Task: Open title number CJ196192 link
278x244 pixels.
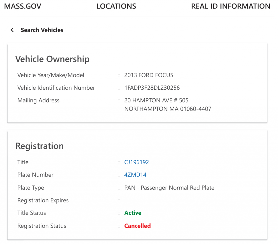Action: click(137, 162)
